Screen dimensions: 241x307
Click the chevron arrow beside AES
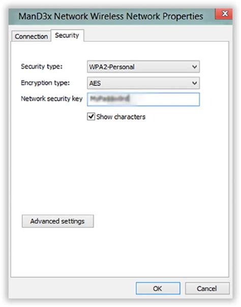click(194, 83)
